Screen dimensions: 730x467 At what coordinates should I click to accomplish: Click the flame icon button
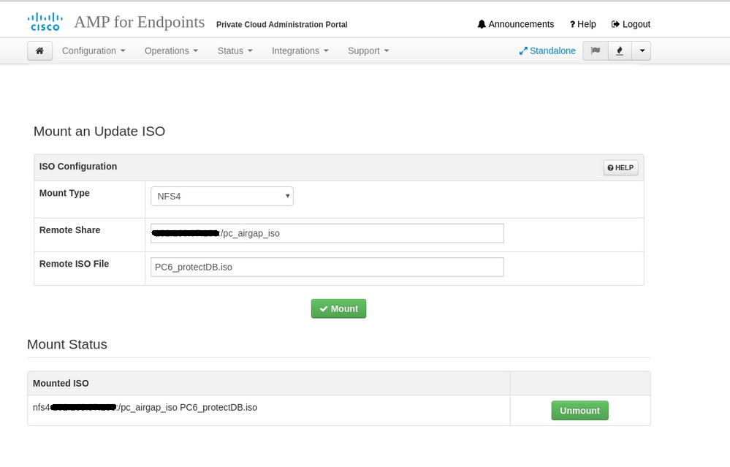(x=620, y=50)
